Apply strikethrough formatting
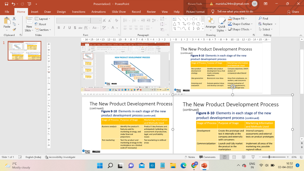304x171 pixels. pyautogui.click(x=80, y=27)
